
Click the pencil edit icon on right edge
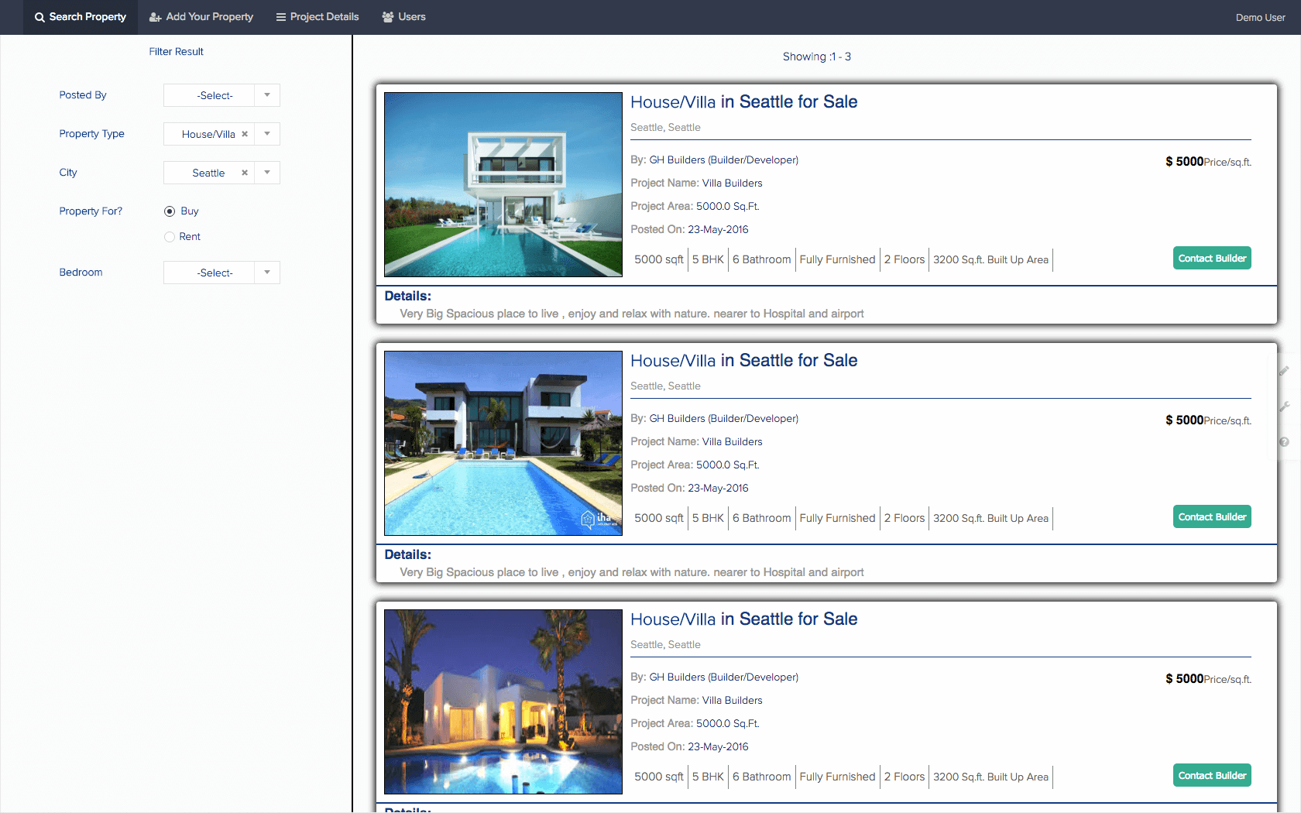(1284, 371)
